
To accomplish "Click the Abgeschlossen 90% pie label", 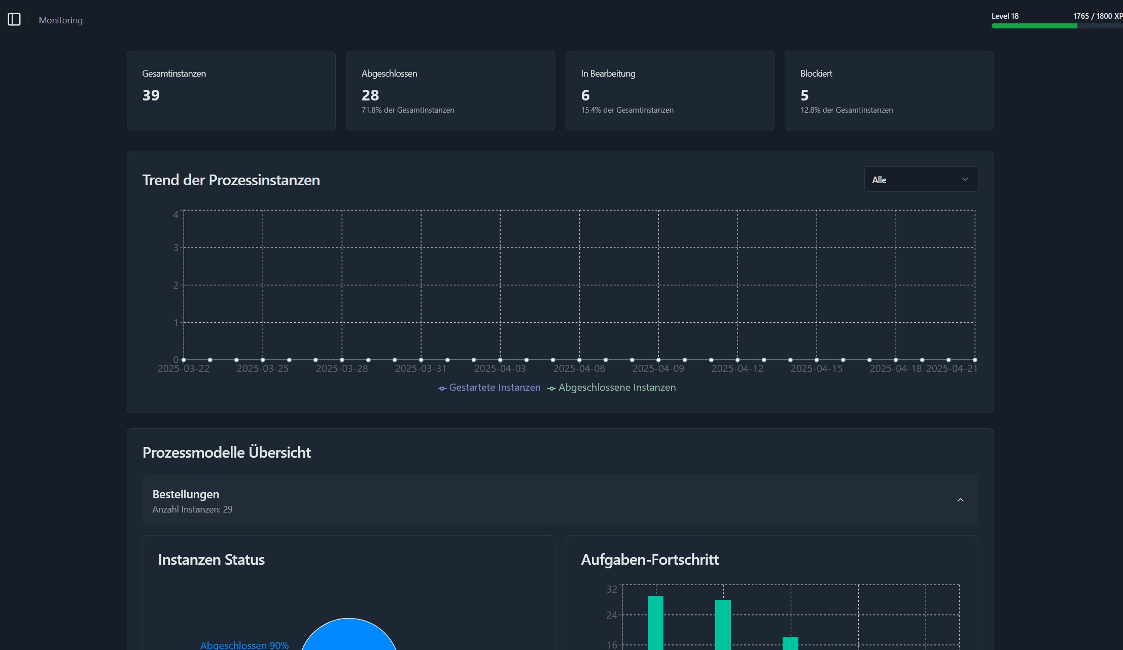I will pyautogui.click(x=244, y=644).
